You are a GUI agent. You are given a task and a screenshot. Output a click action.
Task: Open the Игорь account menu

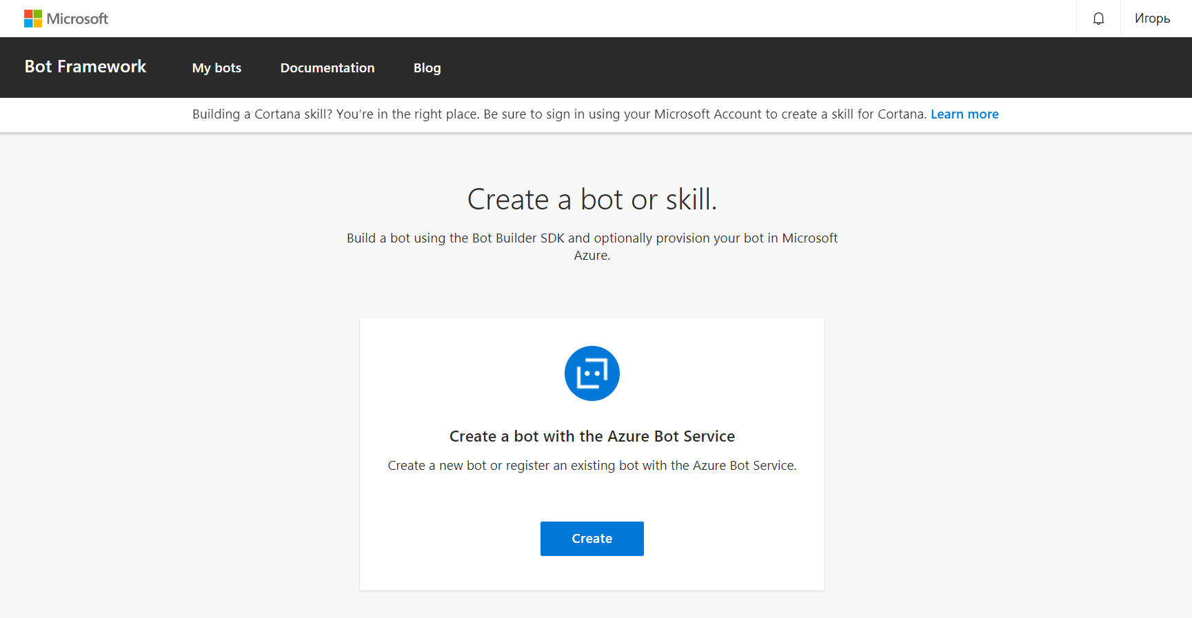click(x=1152, y=19)
